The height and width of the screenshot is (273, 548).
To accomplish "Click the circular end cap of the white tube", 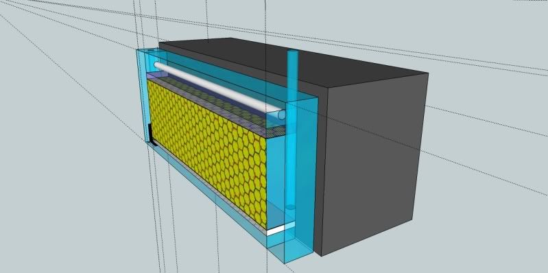I will [281, 115].
